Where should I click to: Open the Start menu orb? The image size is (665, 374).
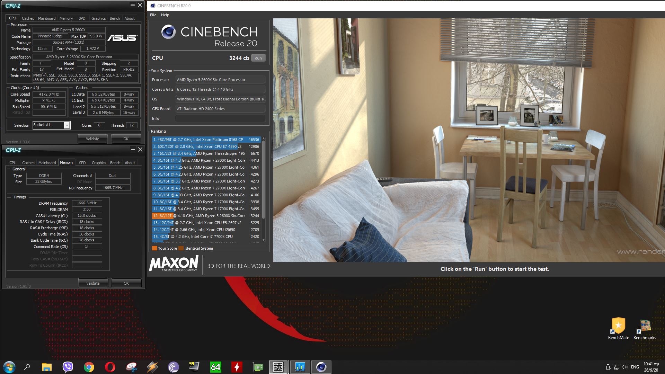coord(9,367)
